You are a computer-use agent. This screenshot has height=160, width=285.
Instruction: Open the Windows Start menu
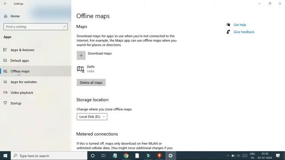(5, 156)
